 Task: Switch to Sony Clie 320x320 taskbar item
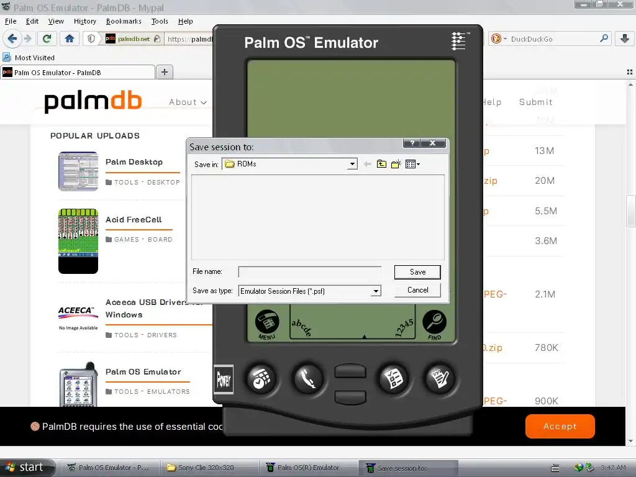[209, 468]
